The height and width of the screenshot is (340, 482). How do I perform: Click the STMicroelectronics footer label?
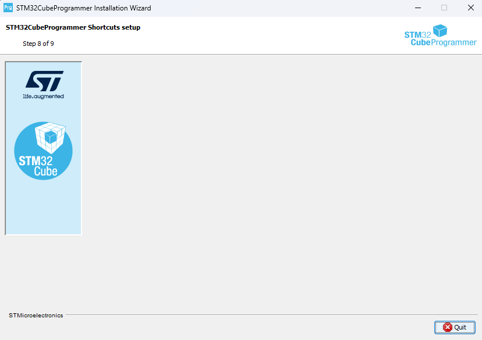coord(36,316)
